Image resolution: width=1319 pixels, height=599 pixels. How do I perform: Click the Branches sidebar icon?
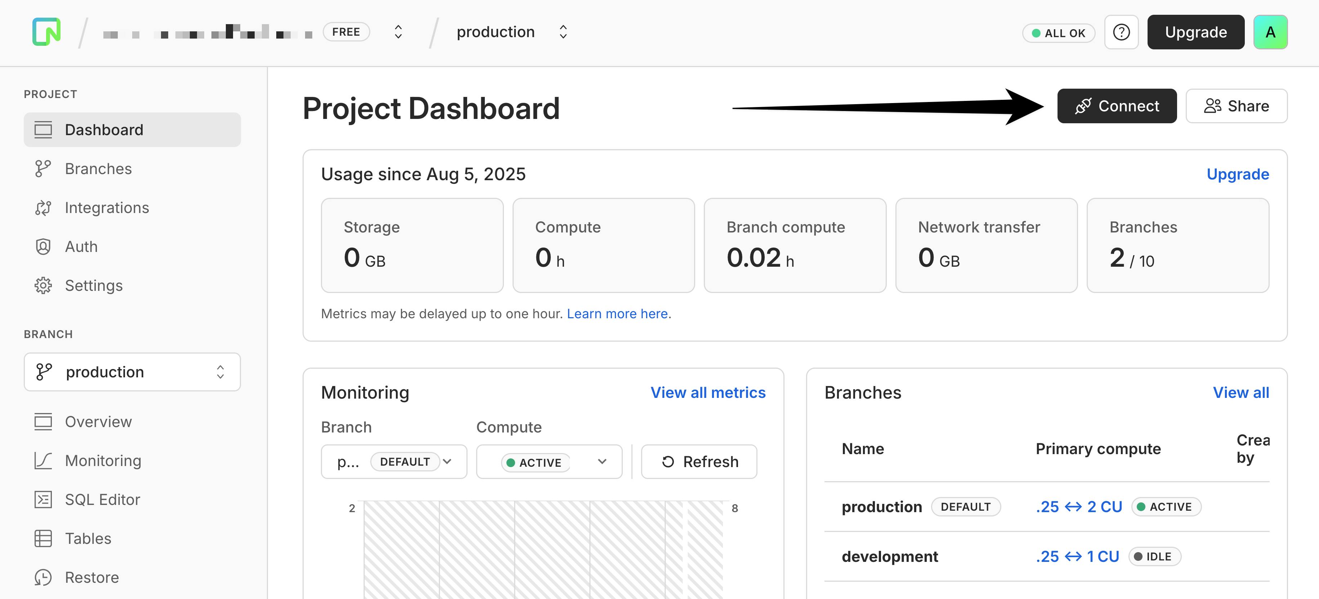pos(43,169)
